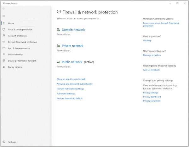Click the person icon for Account protection
The height and width of the screenshot is (147, 189).
4,36
